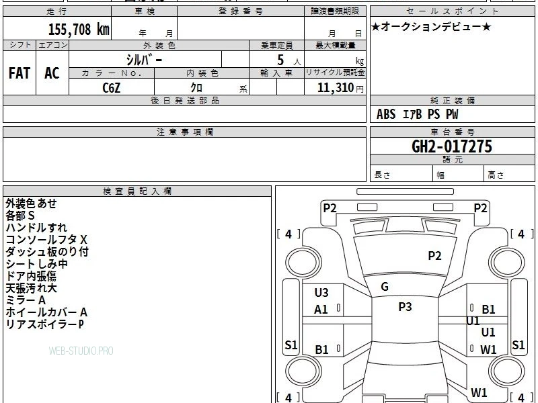Select chassis number GH2-017275

[452, 146]
